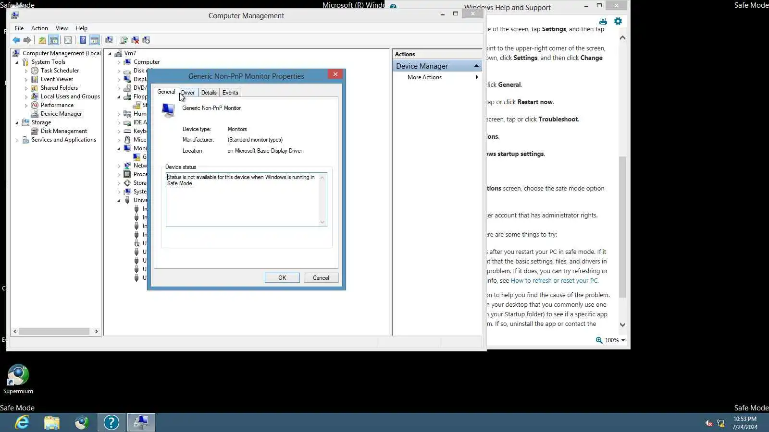Expand the Services and Applications node
The width and height of the screenshot is (769, 432).
pyautogui.click(x=17, y=140)
